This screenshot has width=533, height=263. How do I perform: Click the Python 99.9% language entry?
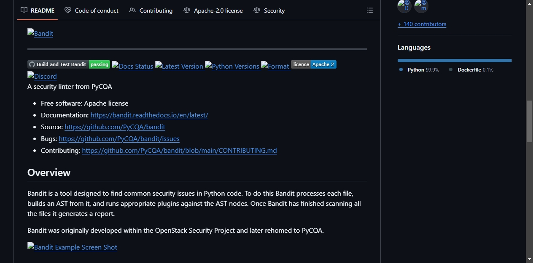[419, 70]
